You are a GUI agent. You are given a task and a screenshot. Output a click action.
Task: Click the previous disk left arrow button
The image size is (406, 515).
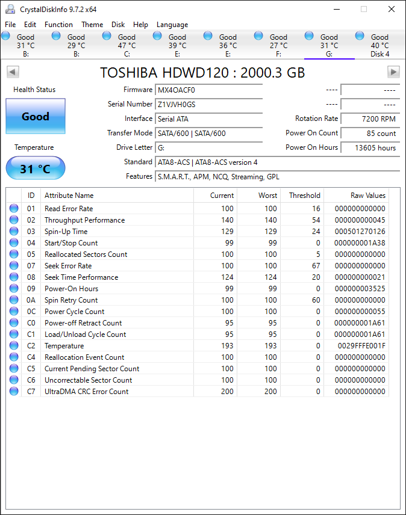pos(12,72)
